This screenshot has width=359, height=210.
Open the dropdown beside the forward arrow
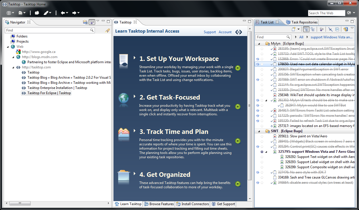[x=79, y=13]
